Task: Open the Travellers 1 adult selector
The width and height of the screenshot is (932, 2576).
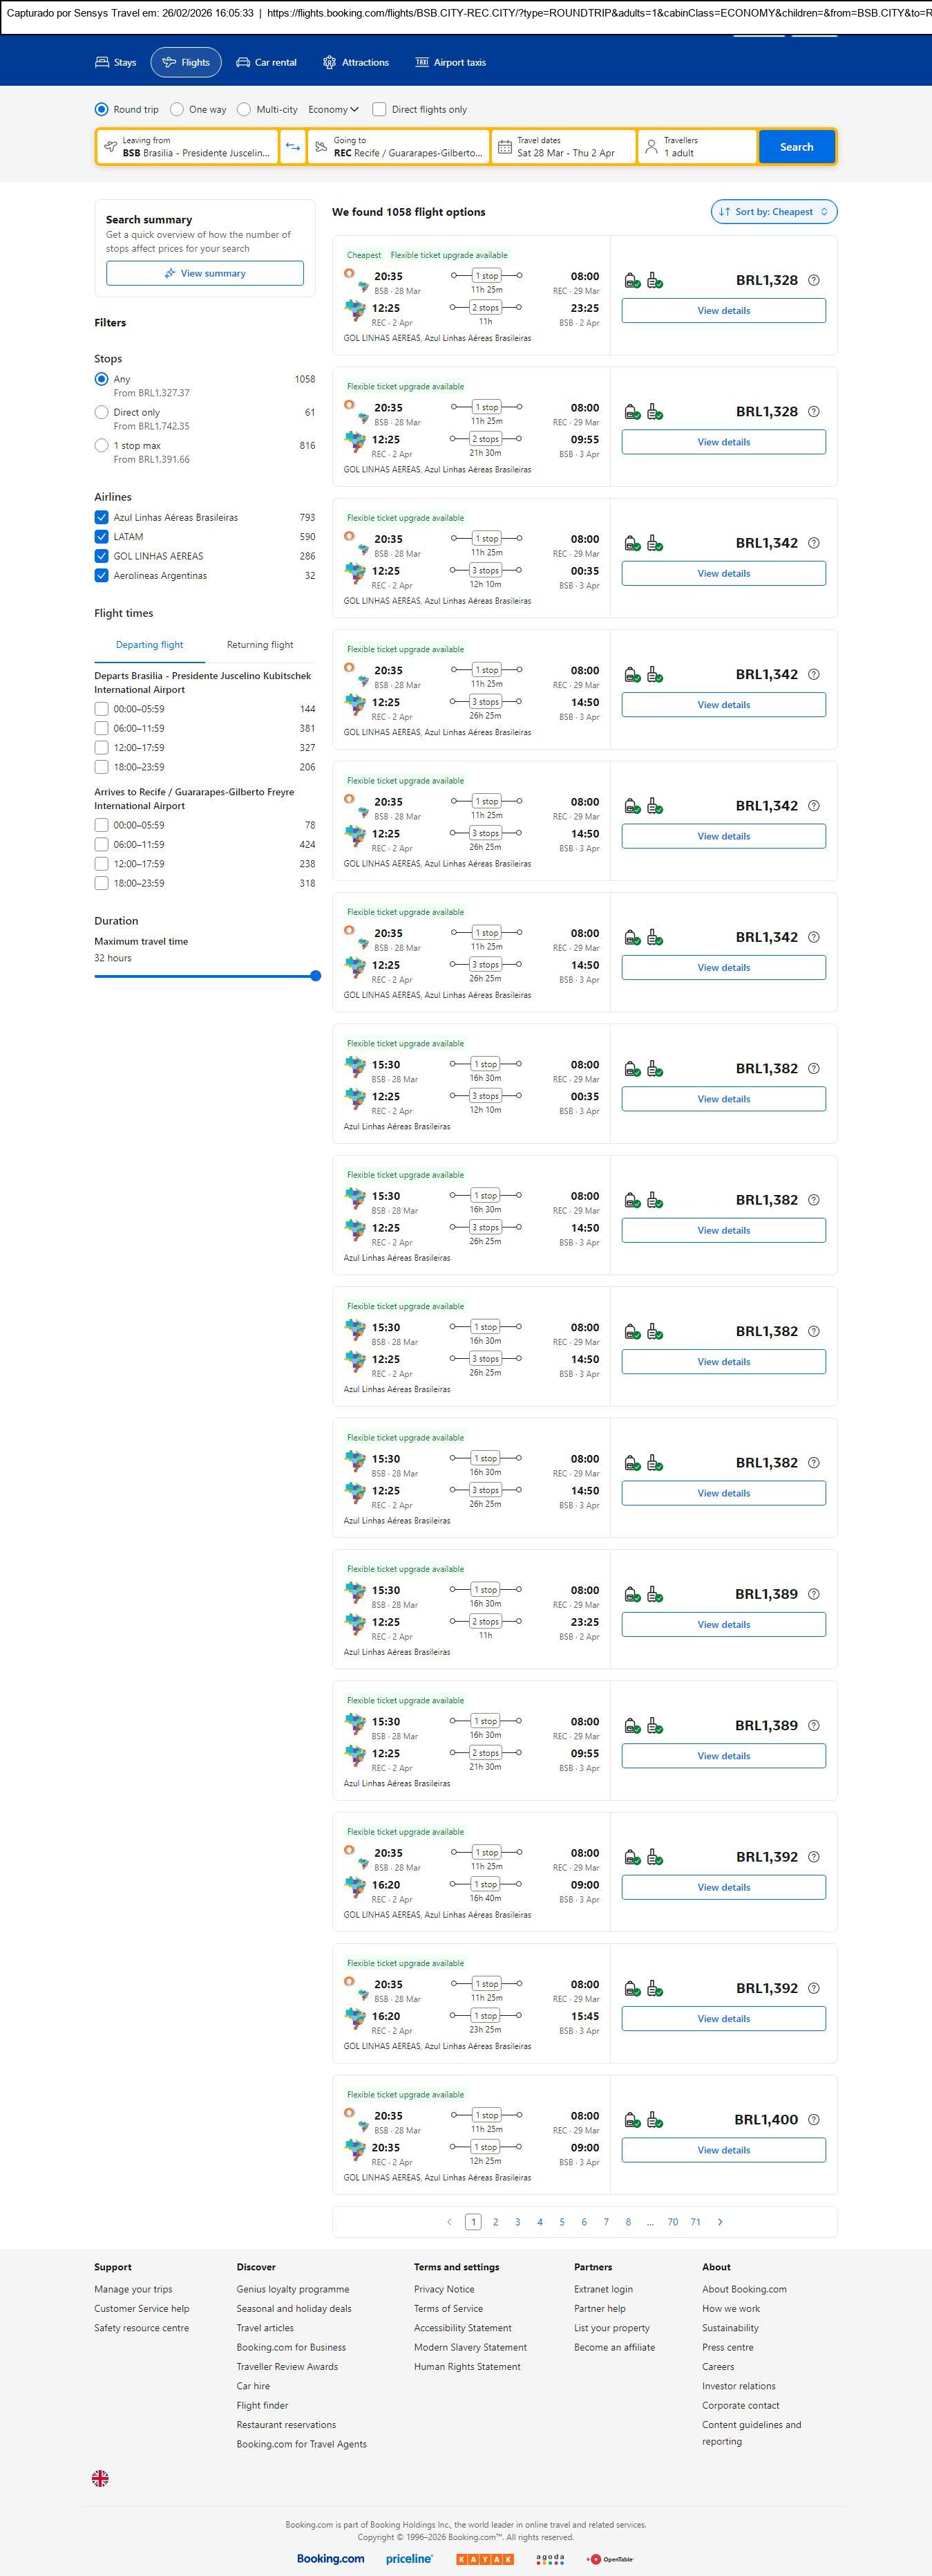Action: 696,147
